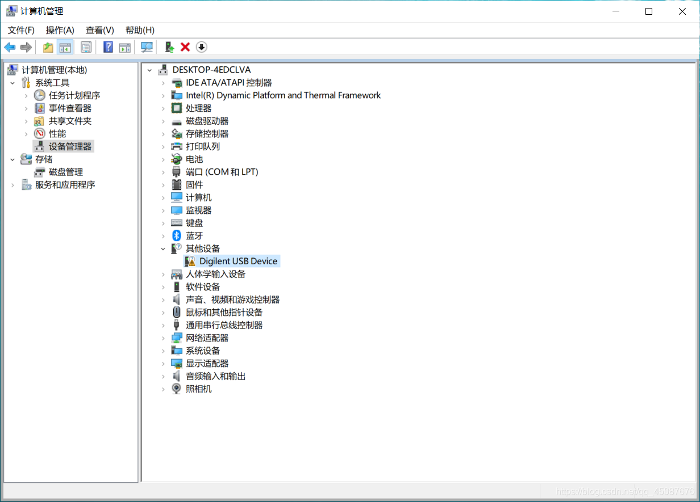700x502 pixels.
Task: Open the 查看(V) menu
Action: [x=100, y=30]
